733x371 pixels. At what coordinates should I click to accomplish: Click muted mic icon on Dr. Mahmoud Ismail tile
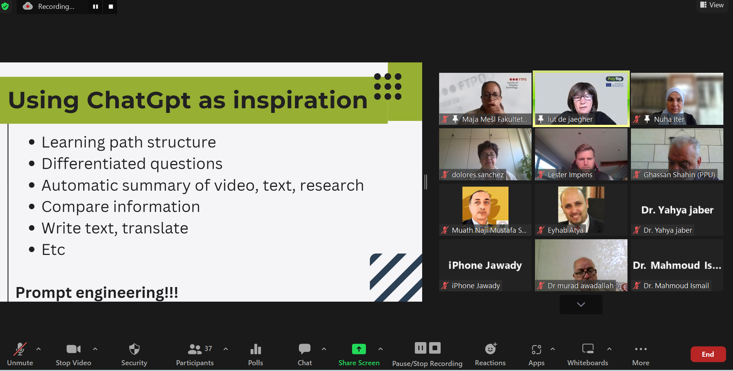(x=637, y=285)
